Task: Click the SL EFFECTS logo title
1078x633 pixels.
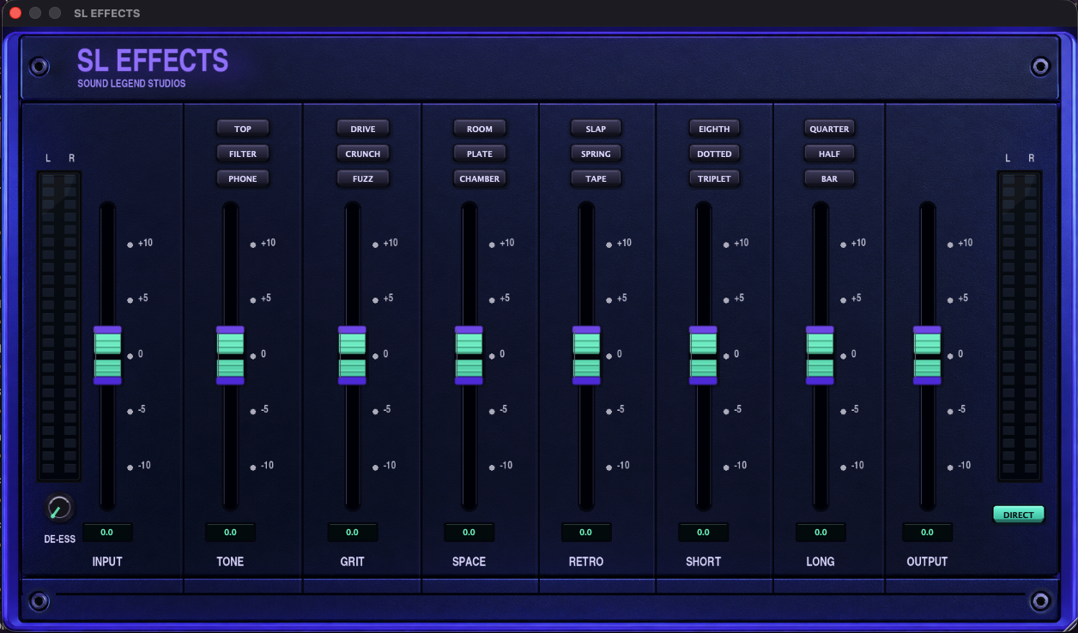Action: [153, 61]
